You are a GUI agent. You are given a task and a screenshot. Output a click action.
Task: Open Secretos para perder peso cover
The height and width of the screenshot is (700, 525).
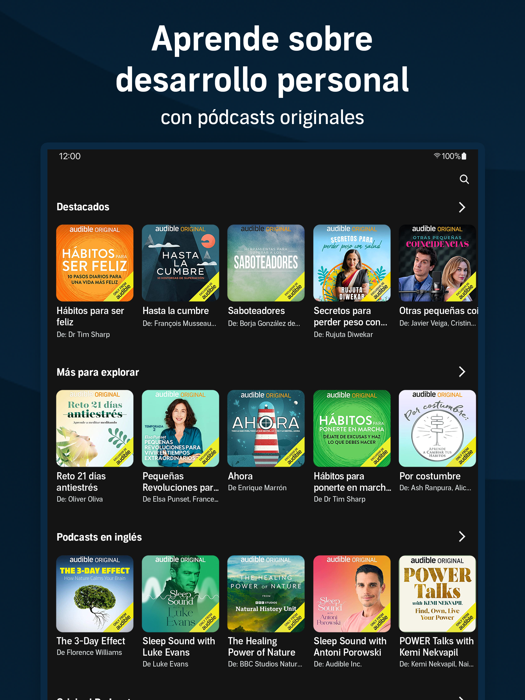coord(352,263)
